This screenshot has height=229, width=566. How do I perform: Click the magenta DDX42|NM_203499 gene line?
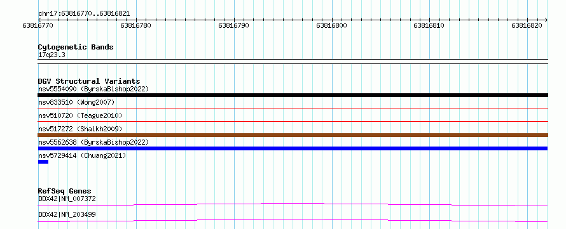coord(293,220)
